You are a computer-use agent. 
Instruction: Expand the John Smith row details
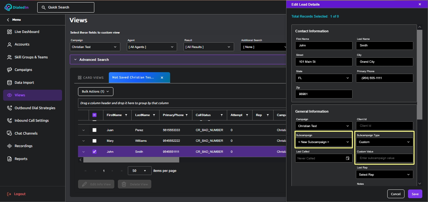pos(83,152)
